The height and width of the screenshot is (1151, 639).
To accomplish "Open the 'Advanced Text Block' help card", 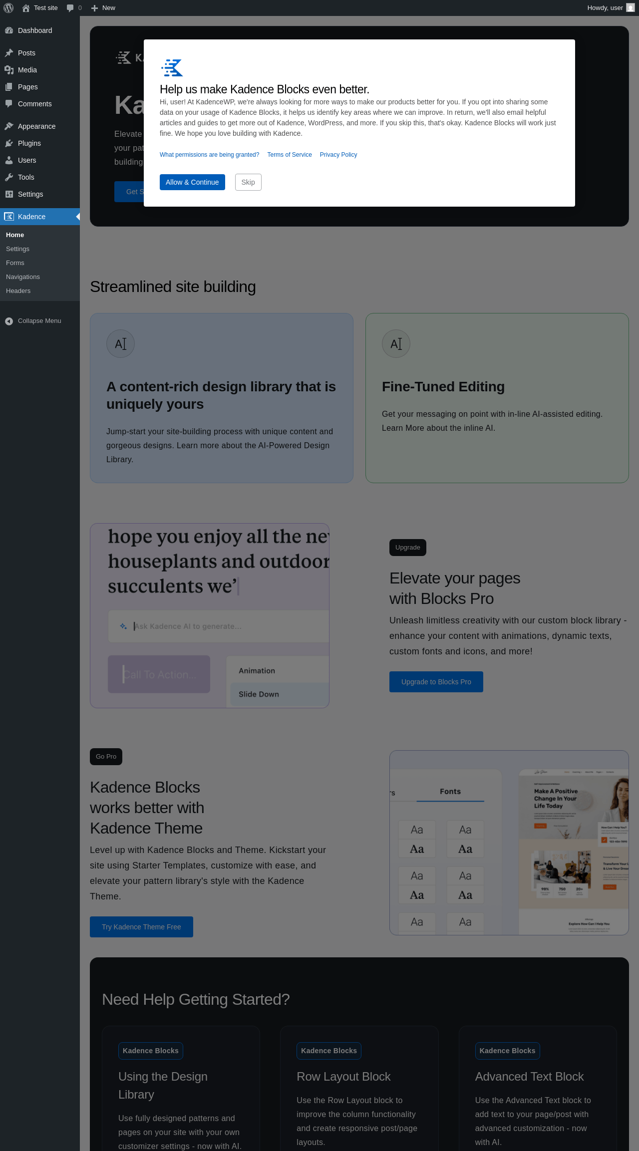I will tap(538, 1088).
